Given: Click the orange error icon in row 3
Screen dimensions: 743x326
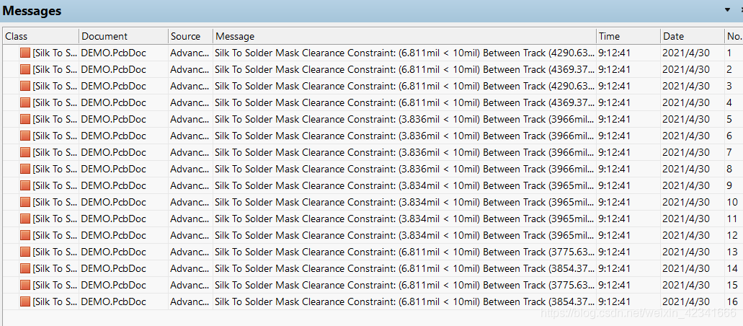Looking at the screenshot, I should pos(25,86).
